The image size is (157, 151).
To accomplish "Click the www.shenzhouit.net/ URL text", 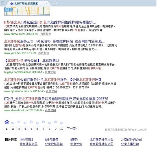I will pos(17,110).
